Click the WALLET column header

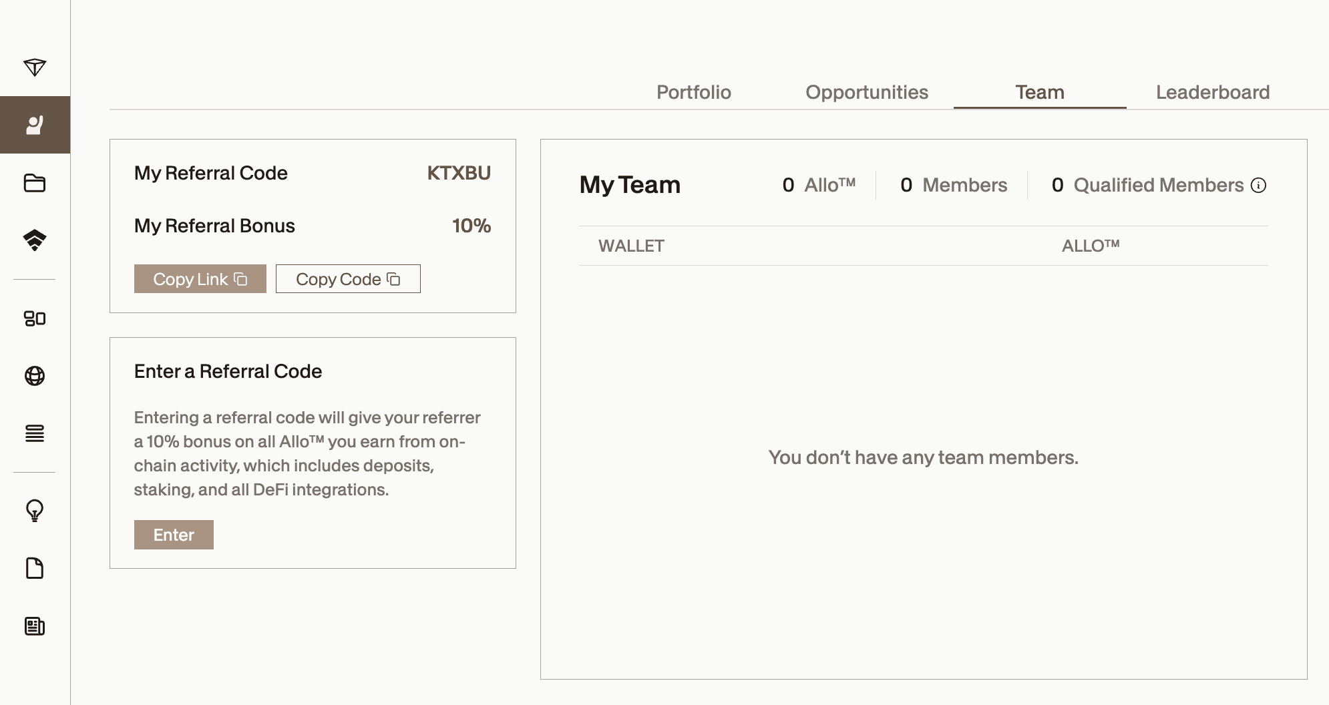(631, 246)
